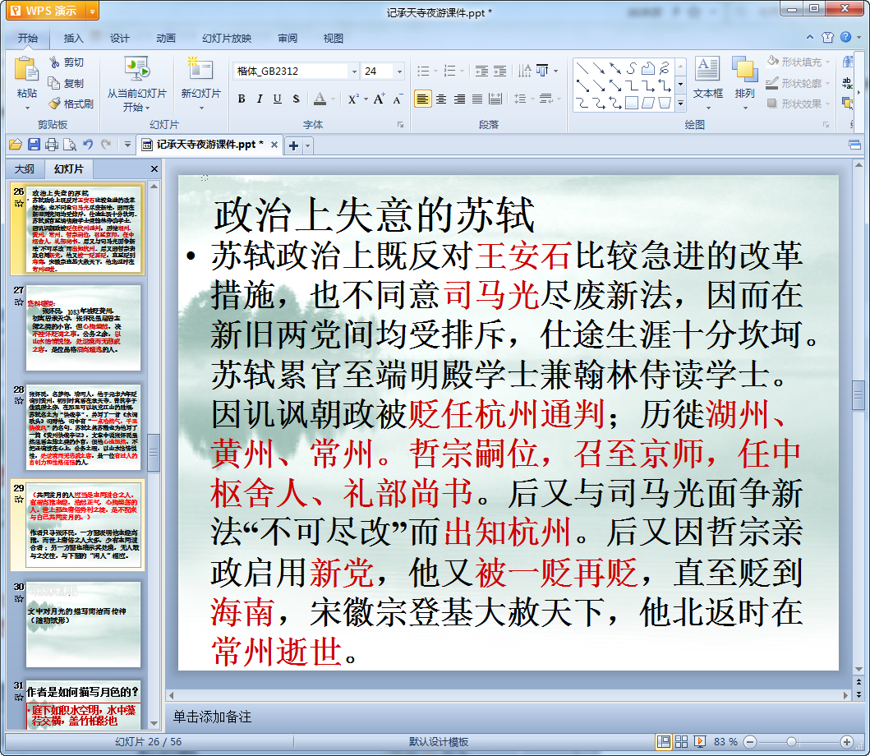This screenshot has width=870, height=756.
Task: Click the text direction icon
Action: 524,71
